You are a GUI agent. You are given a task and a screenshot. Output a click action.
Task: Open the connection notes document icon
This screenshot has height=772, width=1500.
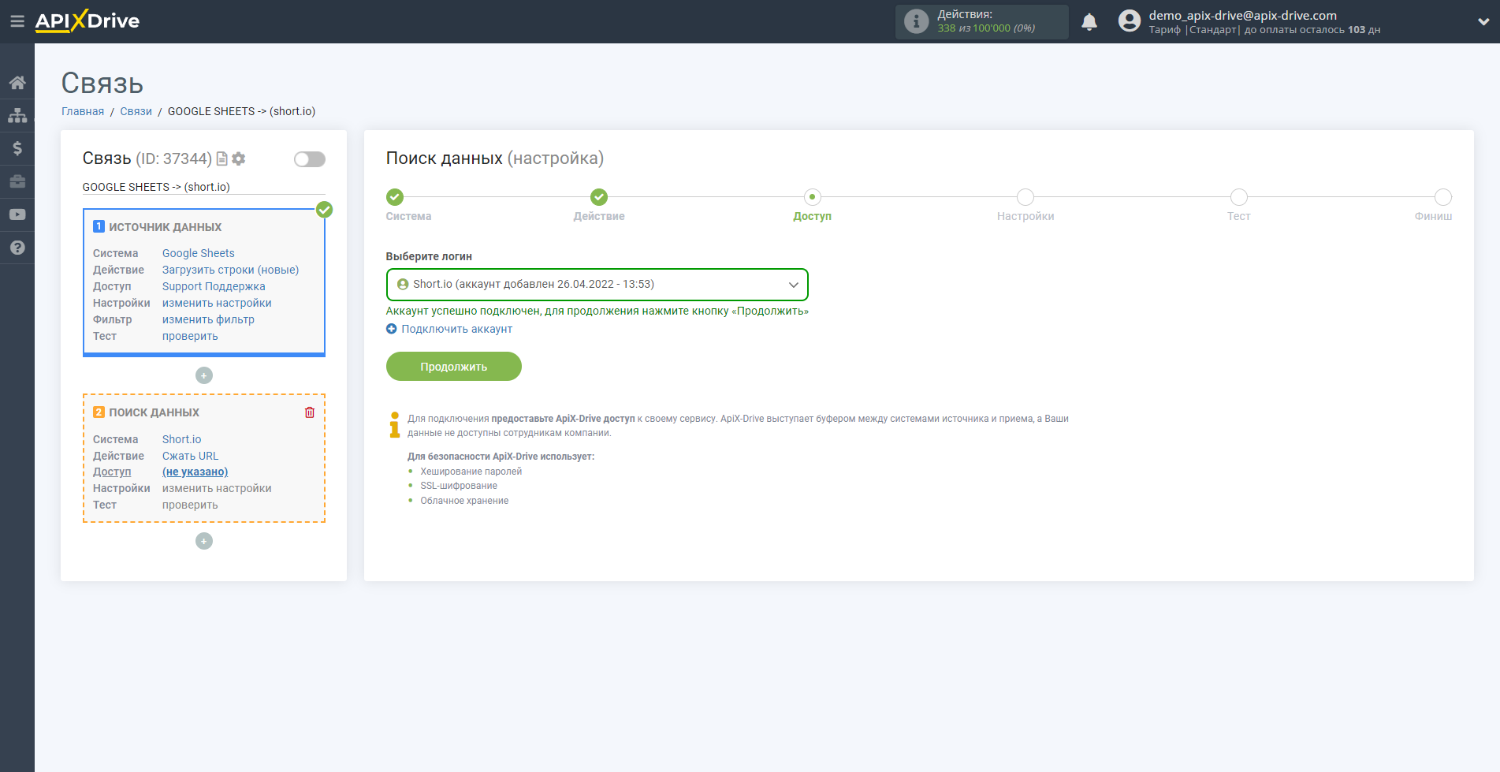[x=222, y=159]
